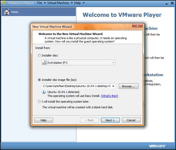Close the New Virtual Machine Wizard dialog

[137, 25]
